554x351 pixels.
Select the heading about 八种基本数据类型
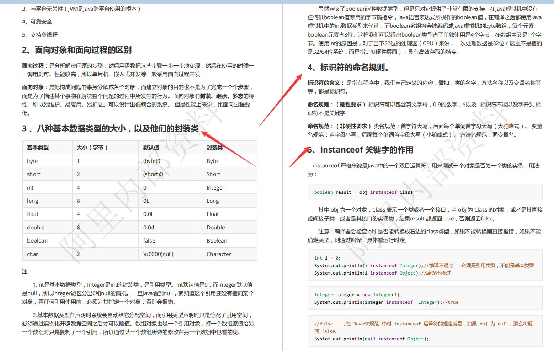click(110, 129)
